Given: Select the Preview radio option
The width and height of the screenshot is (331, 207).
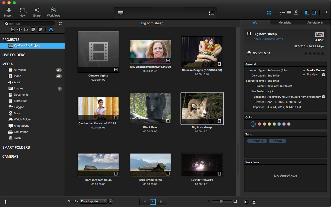Looking at the screenshot, I should [x=304, y=75].
